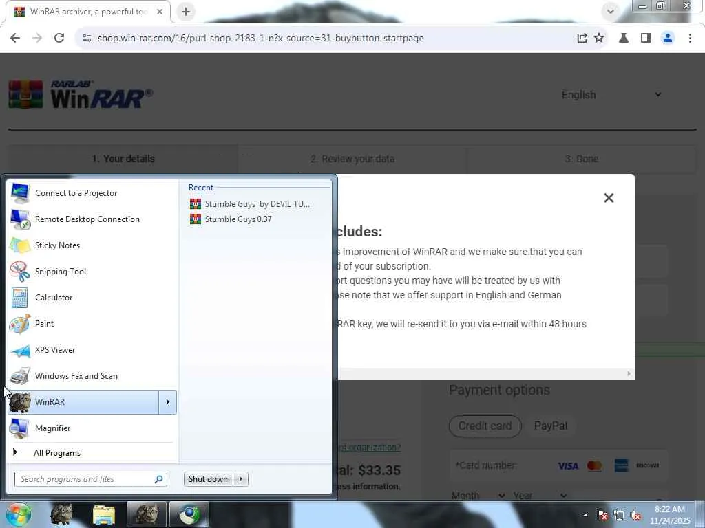Click the browser forward arrow
Image resolution: width=705 pixels, height=528 pixels.
(x=37, y=38)
